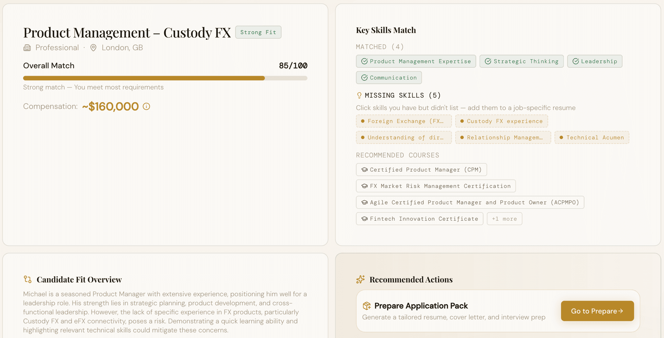The image size is (664, 338).
Task: Toggle the Custody FX experience skill chip
Action: click(x=501, y=121)
